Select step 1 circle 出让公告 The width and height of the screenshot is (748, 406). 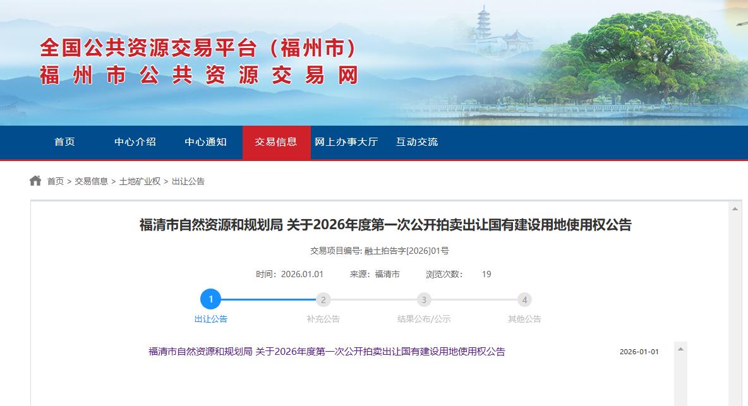tap(210, 299)
